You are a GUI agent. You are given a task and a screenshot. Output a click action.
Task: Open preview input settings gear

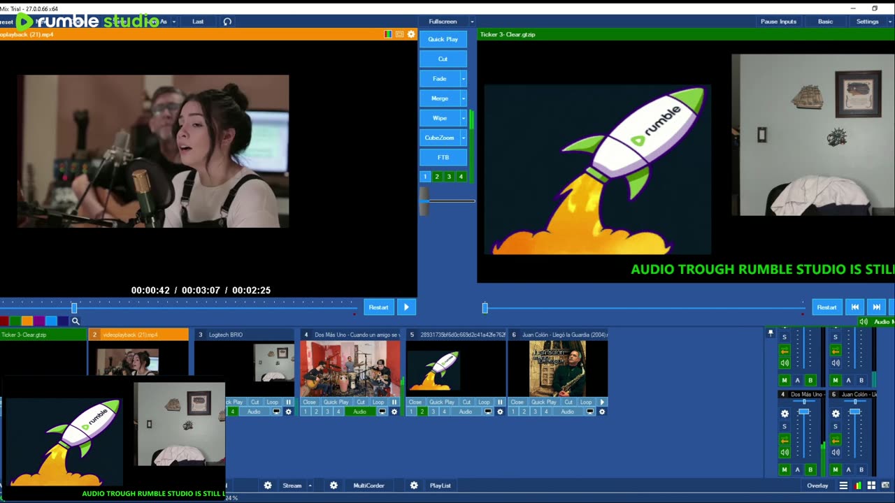click(411, 34)
